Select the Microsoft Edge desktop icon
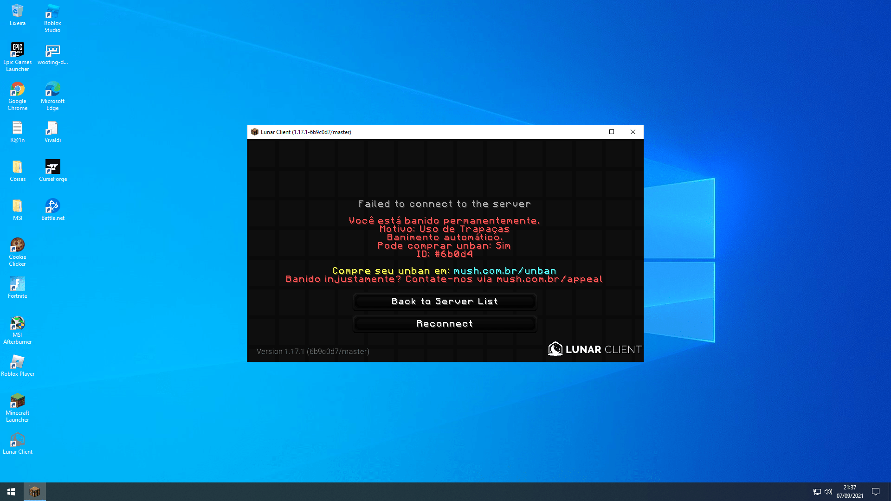 [x=52, y=96]
